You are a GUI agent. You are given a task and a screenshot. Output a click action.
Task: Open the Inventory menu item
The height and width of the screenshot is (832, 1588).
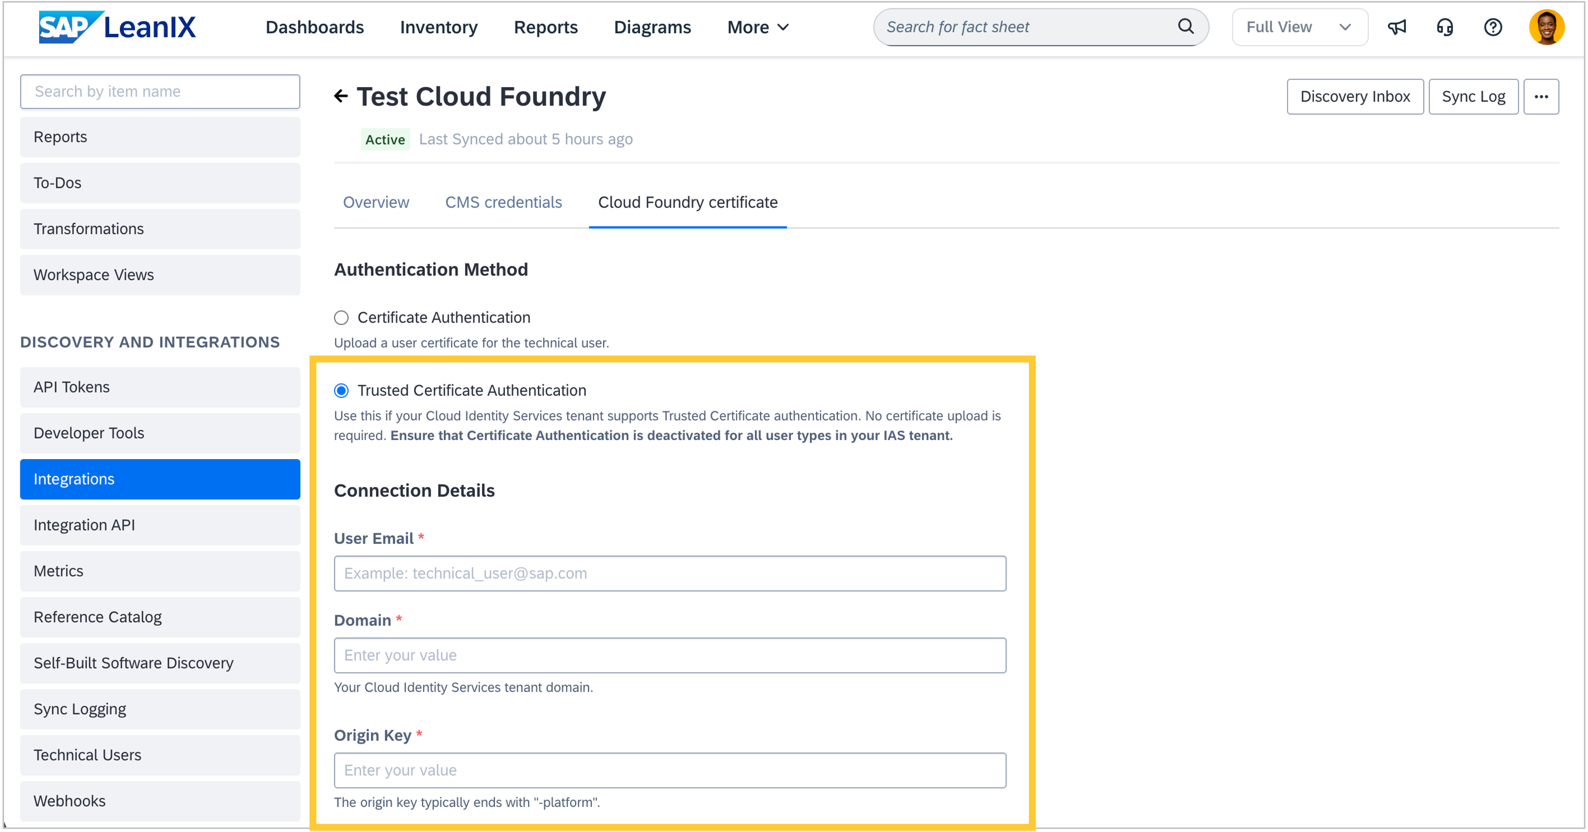(x=438, y=27)
